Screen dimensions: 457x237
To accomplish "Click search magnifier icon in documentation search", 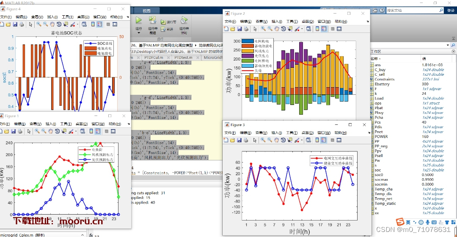I will point(441,10).
